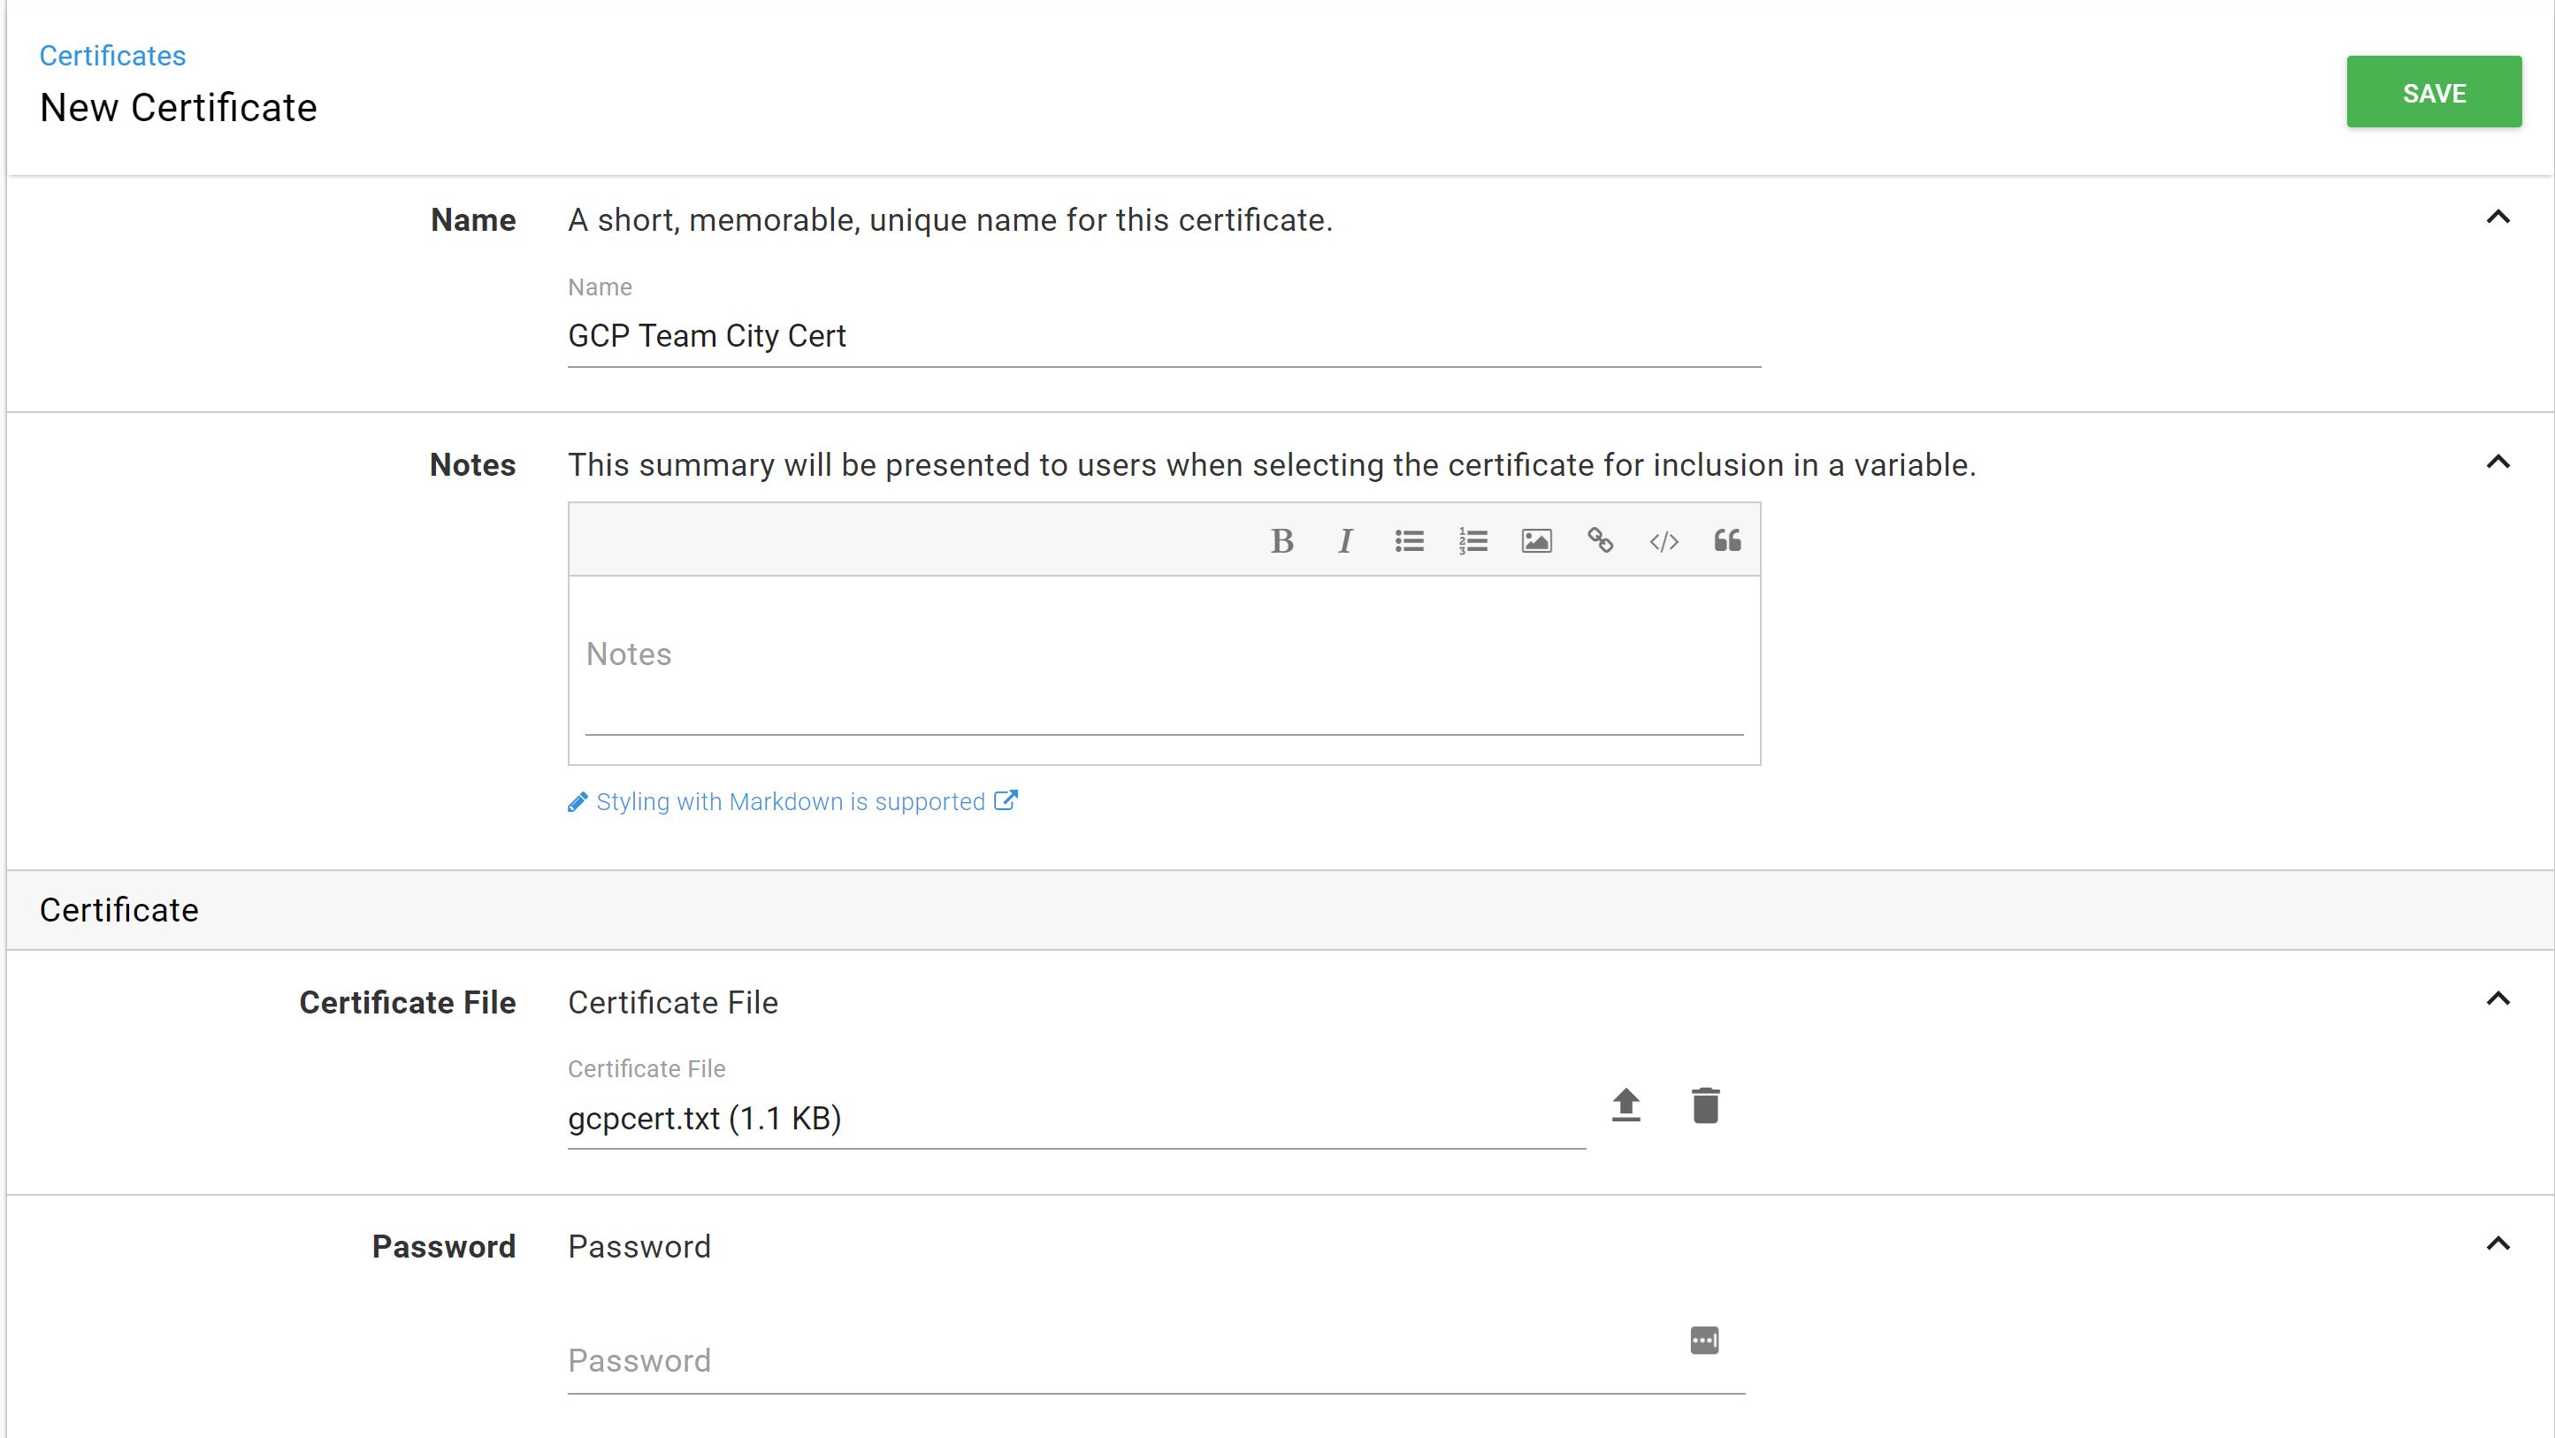
Task: Remove gcpcert.txt using the trash icon
Action: click(1705, 1105)
